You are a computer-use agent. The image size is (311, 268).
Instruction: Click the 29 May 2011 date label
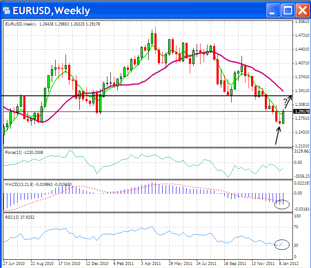[x=180, y=264]
